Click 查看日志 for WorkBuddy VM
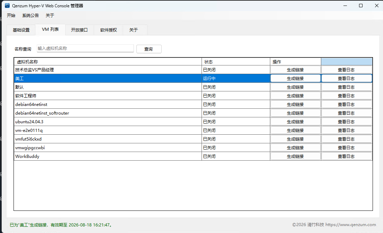Screen dimensions: 383x233 pos(347,156)
